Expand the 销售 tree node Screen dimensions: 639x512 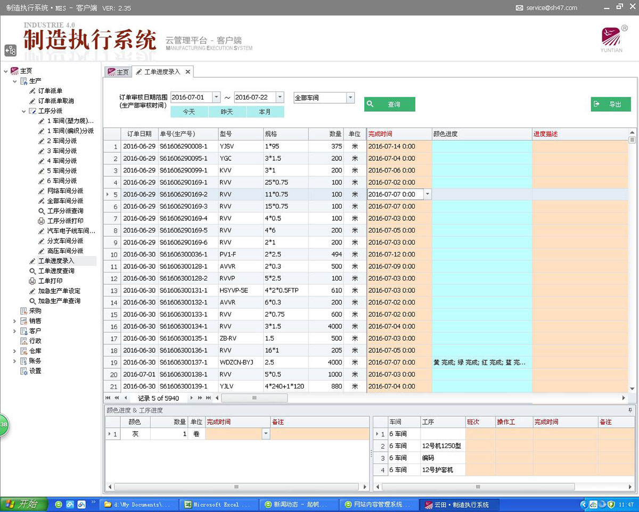[x=14, y=321]
